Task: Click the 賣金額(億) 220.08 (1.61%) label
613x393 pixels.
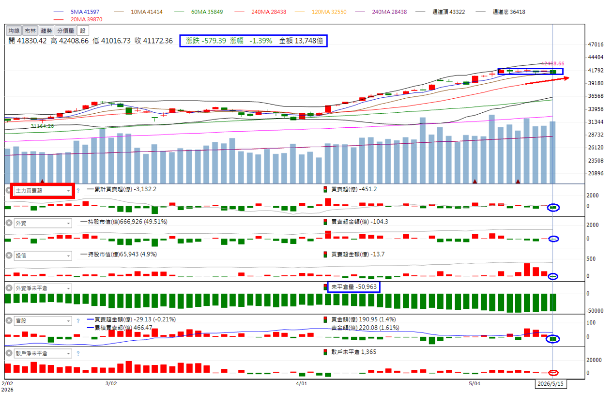Action: pos(365,328)
